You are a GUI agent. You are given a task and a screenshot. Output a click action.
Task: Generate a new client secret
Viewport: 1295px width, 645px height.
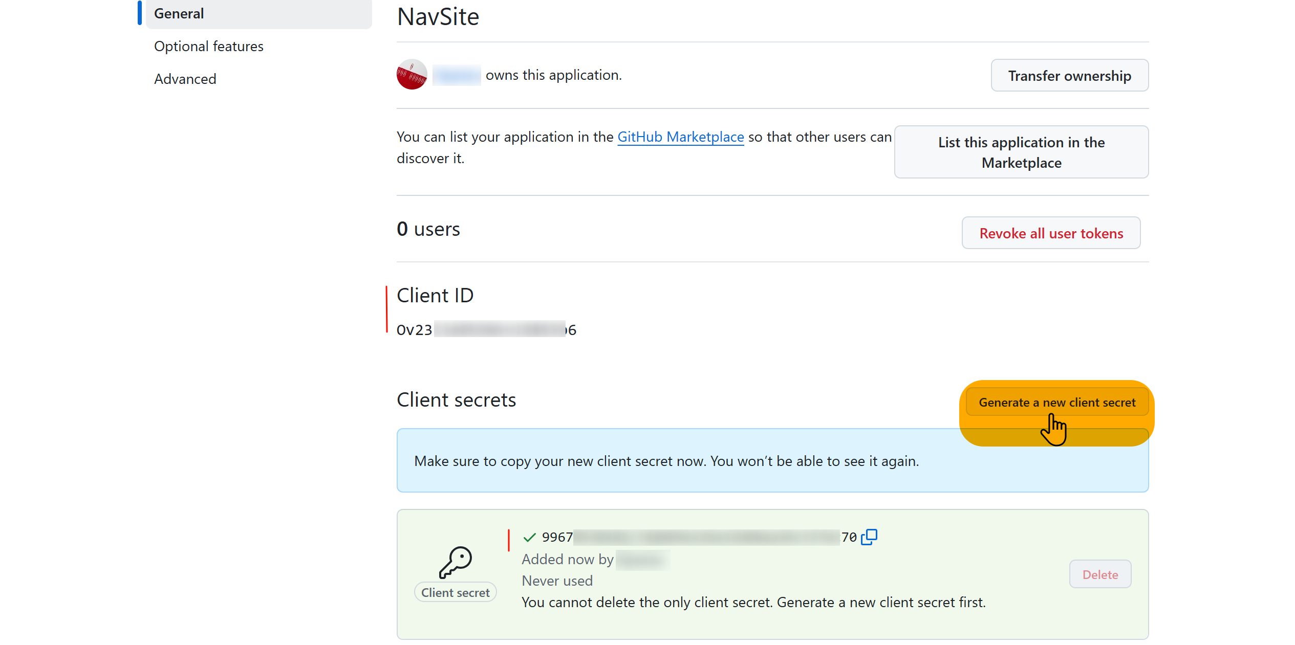[1056, 403]
